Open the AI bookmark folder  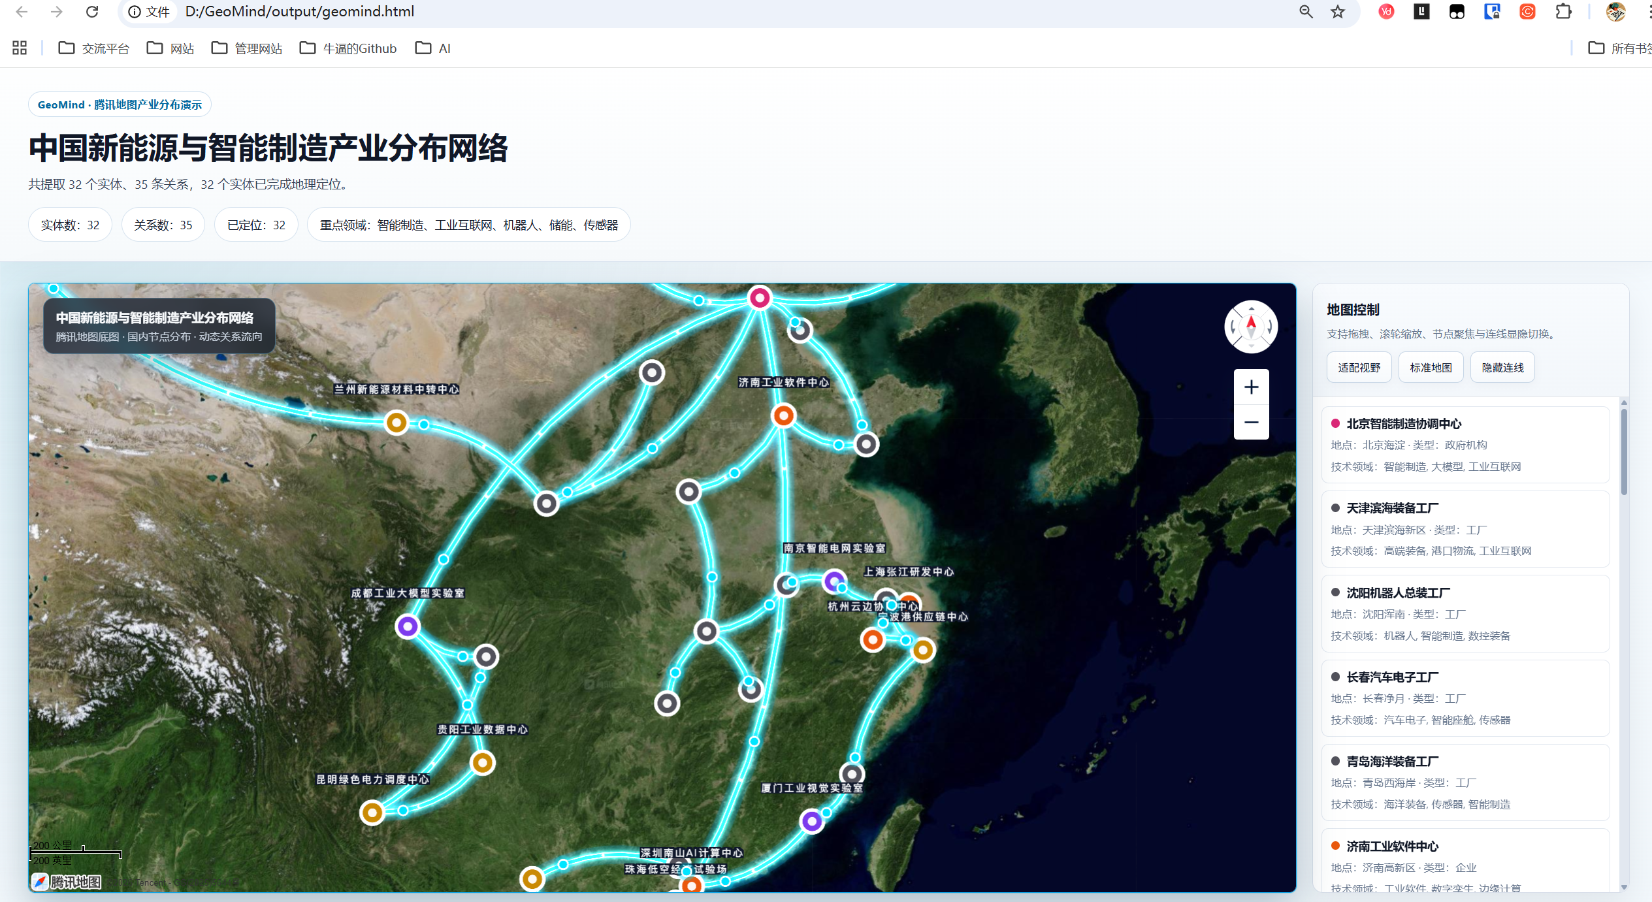(x=433, y=48)
